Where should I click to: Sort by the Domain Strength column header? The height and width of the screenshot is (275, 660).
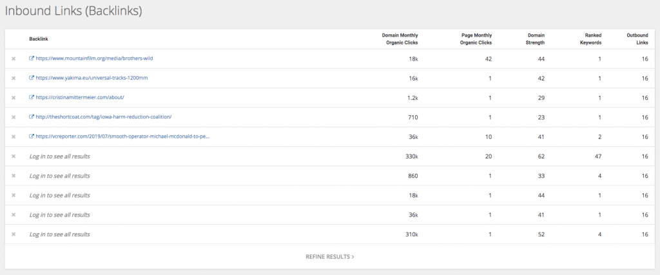click(535, 39)
